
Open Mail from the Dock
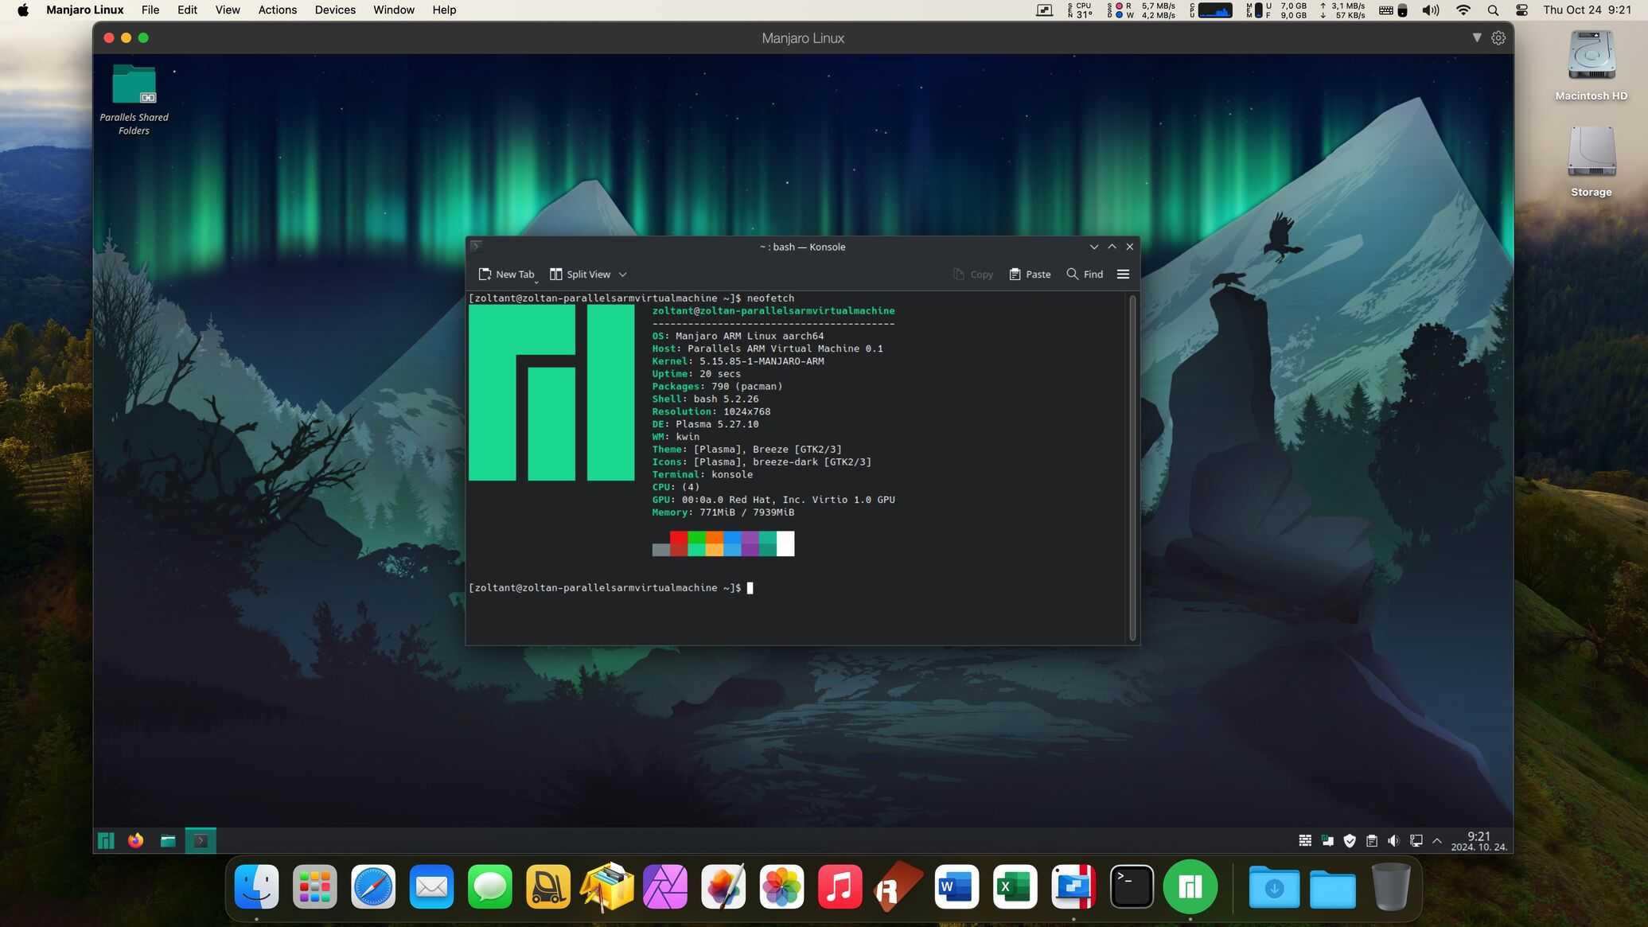coord(431,886)
